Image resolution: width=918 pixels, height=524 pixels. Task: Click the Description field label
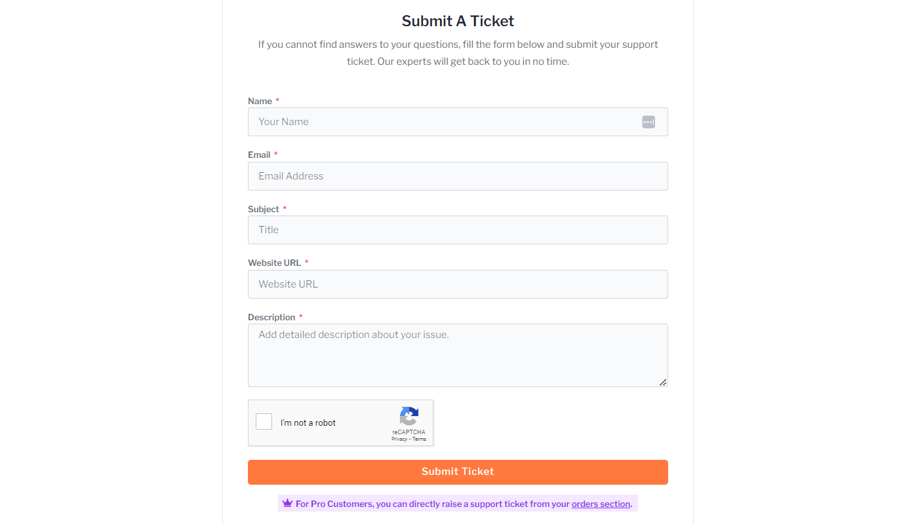coord(271,317)
